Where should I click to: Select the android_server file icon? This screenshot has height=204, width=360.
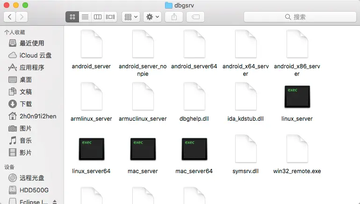tap(91, 44)
